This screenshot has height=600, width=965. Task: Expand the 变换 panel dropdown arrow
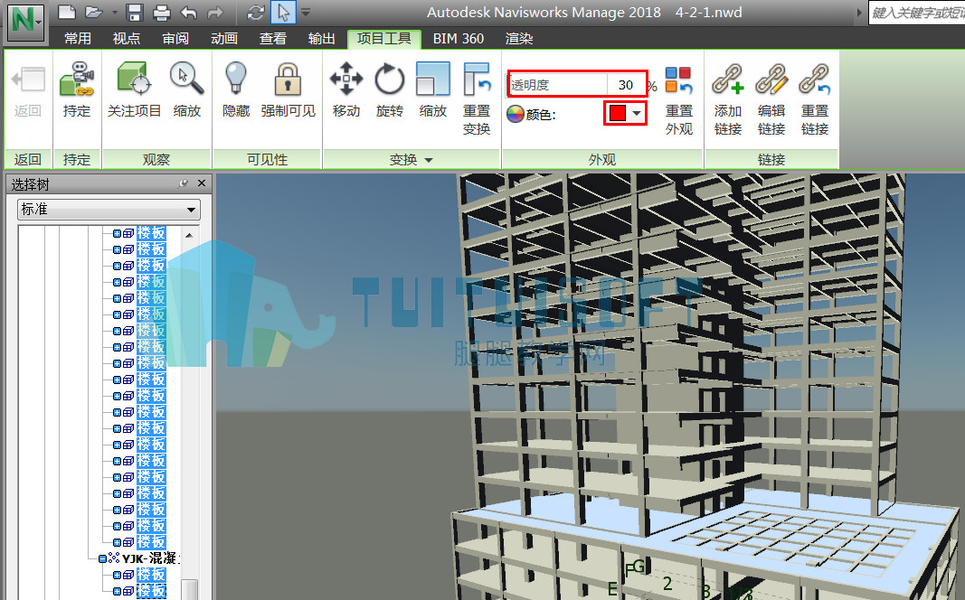pyautogui.click(x=429, y=160)
